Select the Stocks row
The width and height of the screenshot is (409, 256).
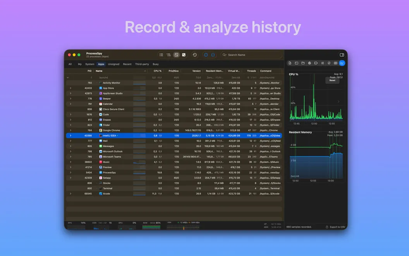click(174, 183)
